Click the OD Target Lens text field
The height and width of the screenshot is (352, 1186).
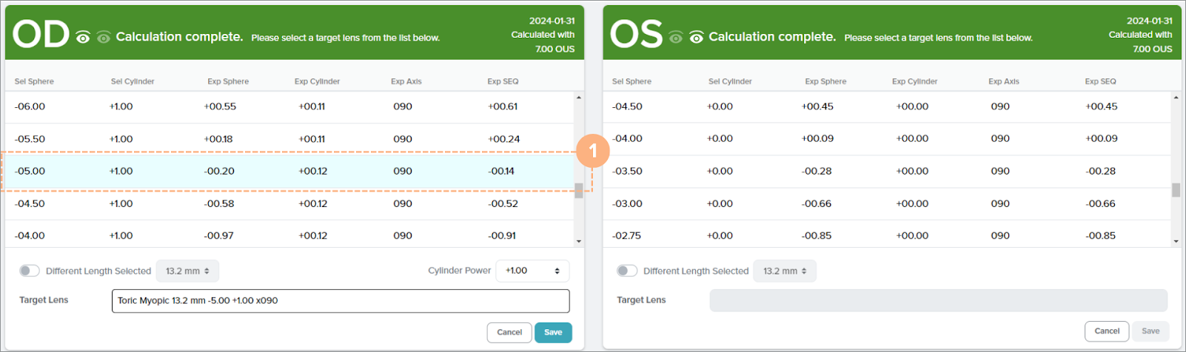341,301
